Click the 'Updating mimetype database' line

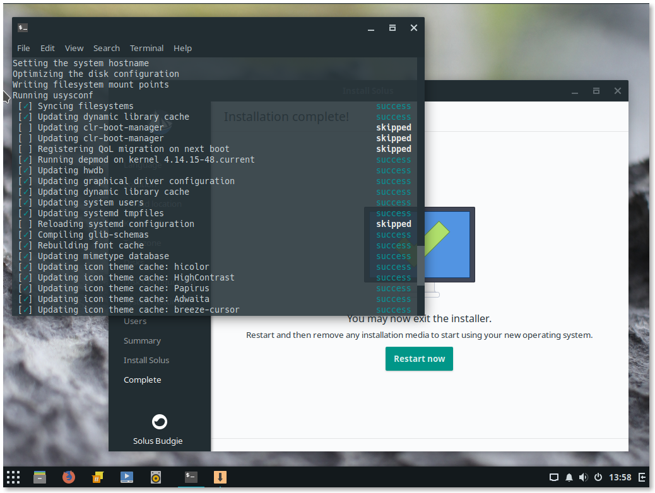click(x=103, y=257)
